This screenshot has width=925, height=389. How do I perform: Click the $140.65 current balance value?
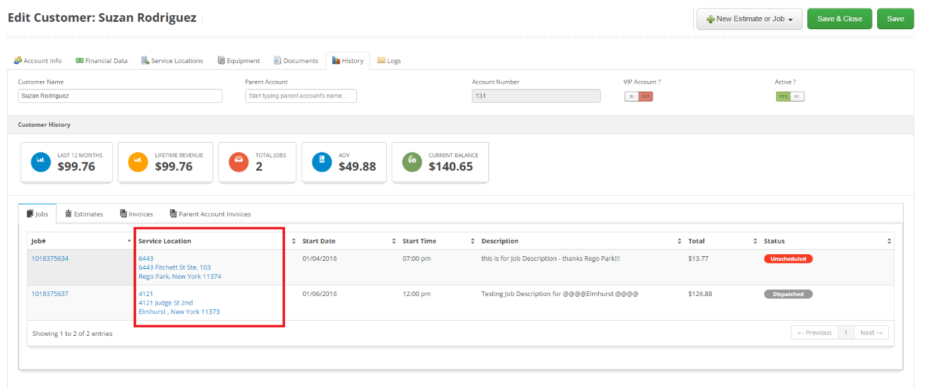451,167
